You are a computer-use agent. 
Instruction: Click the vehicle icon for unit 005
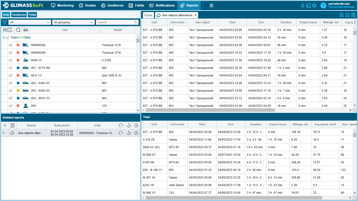(26, 106)
